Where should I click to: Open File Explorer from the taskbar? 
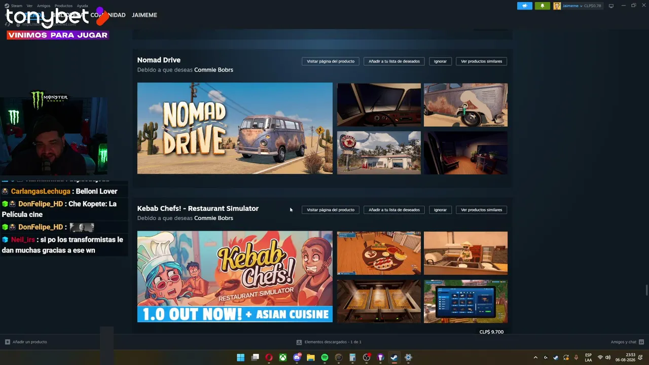311,357
